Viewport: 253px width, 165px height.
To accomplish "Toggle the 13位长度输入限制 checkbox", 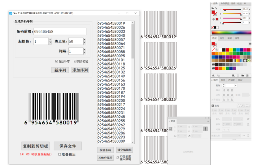I will click(x=118, y=158).
